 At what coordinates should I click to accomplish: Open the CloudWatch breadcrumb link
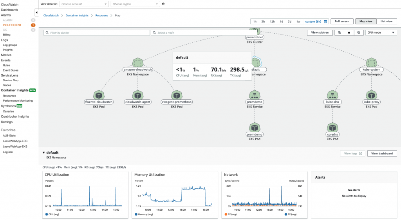pos(51,16)
